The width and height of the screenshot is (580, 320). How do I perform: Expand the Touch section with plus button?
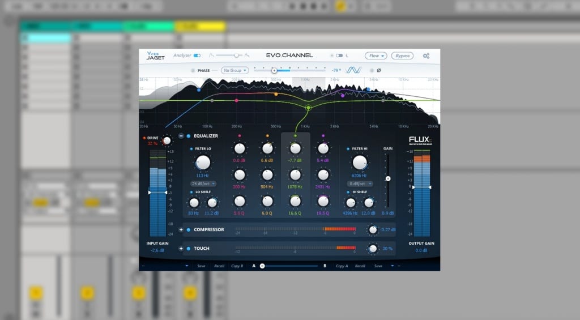[181, 249]
